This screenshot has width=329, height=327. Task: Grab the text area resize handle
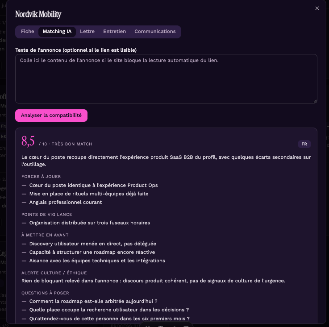tap(315, 101)
